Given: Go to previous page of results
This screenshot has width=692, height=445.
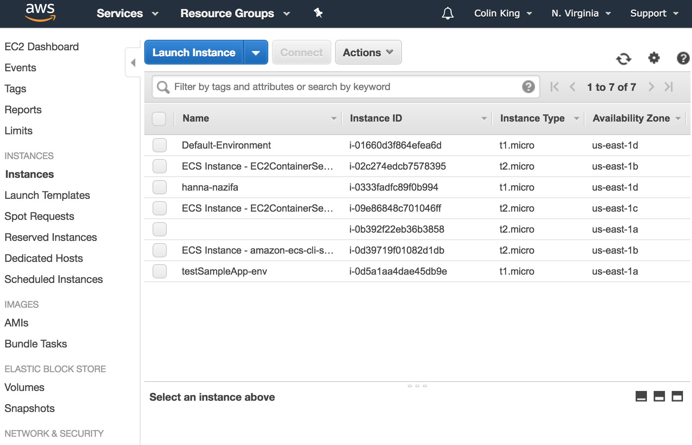Looking at the screenshot, I should tap(573, 87).
